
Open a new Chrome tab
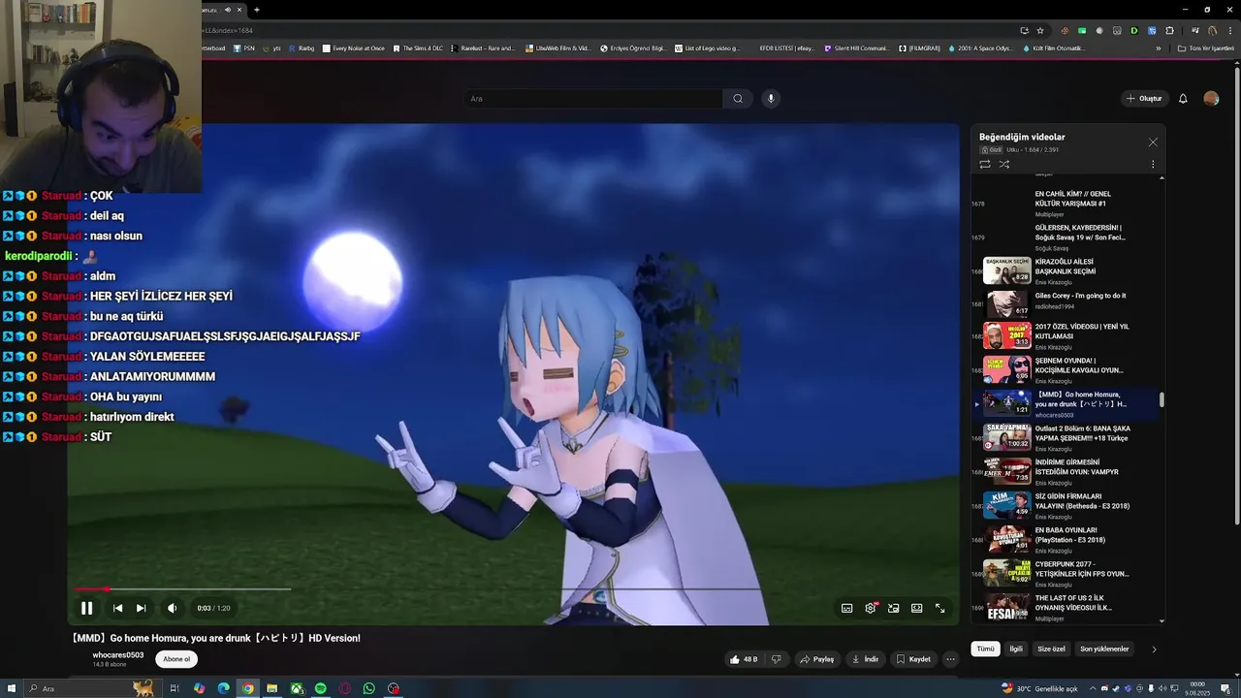256,10
